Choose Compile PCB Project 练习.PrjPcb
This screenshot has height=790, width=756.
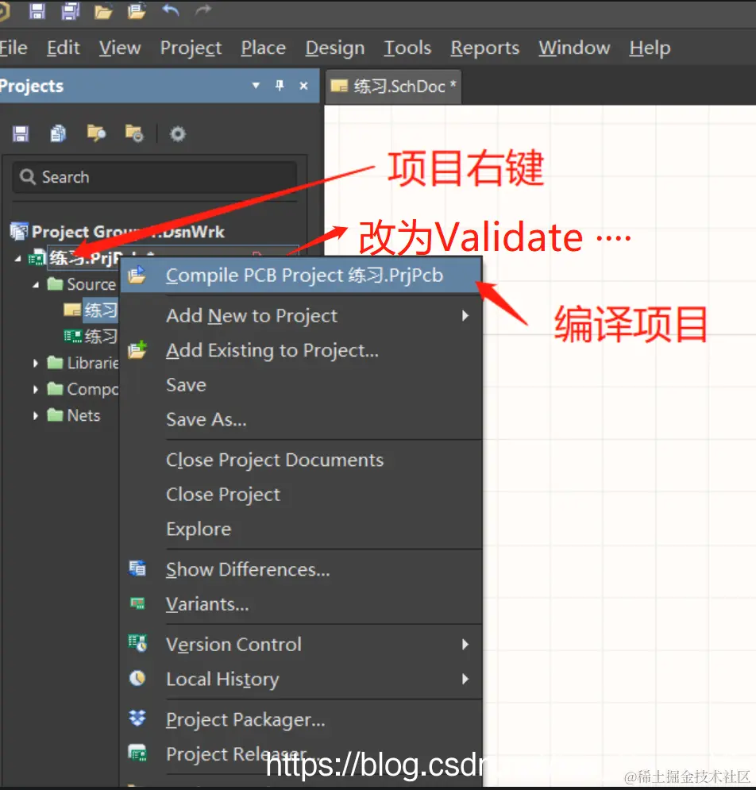[x=301, y=276]
